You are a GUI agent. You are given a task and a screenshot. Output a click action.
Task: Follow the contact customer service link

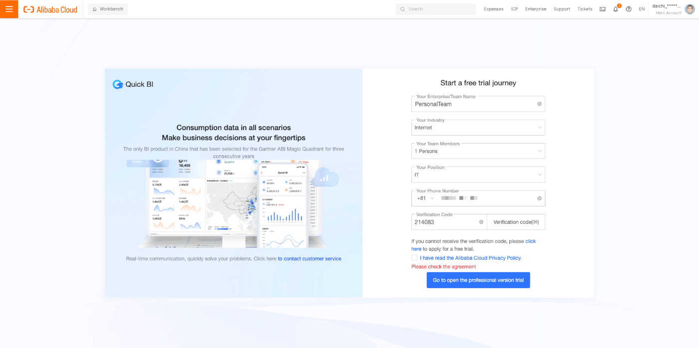pyautogui.click(x=310, y=259)
